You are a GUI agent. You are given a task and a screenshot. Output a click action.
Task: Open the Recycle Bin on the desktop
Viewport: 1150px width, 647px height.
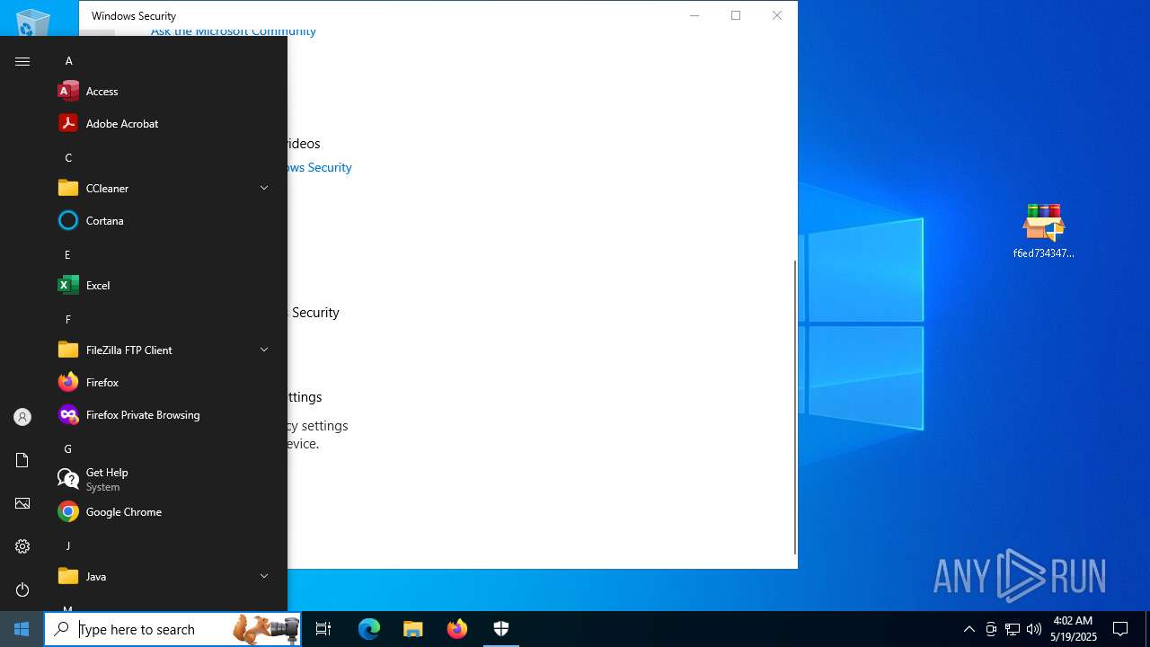[33, 22]
